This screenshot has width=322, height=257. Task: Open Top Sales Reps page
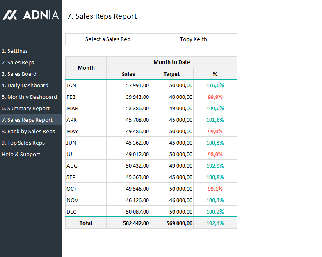click(x=23, y=143)
